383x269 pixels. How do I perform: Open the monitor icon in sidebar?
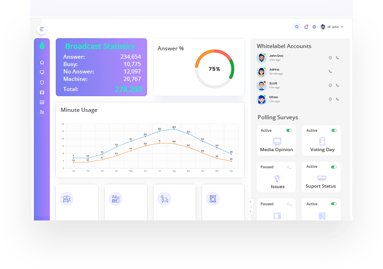pyautogui.click(x=42, y=72)
